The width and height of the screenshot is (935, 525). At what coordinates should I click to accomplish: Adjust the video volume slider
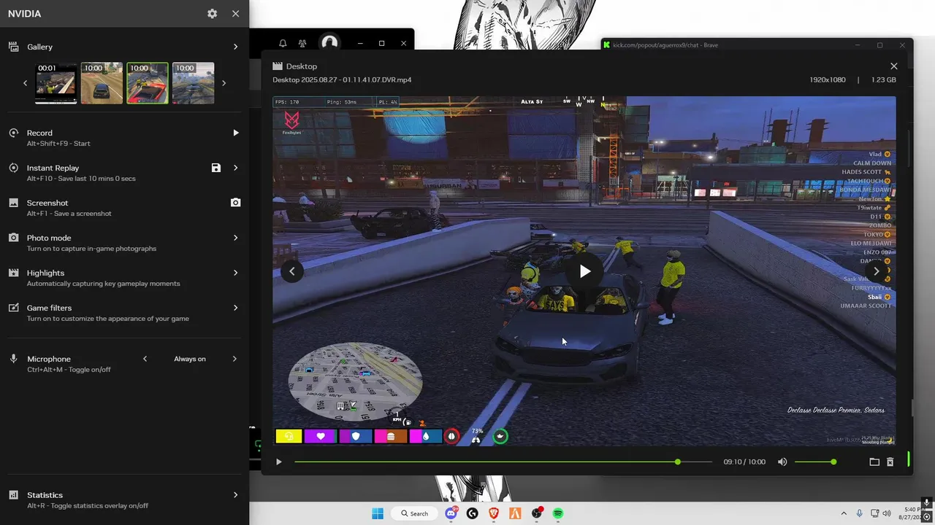point(815,462)
